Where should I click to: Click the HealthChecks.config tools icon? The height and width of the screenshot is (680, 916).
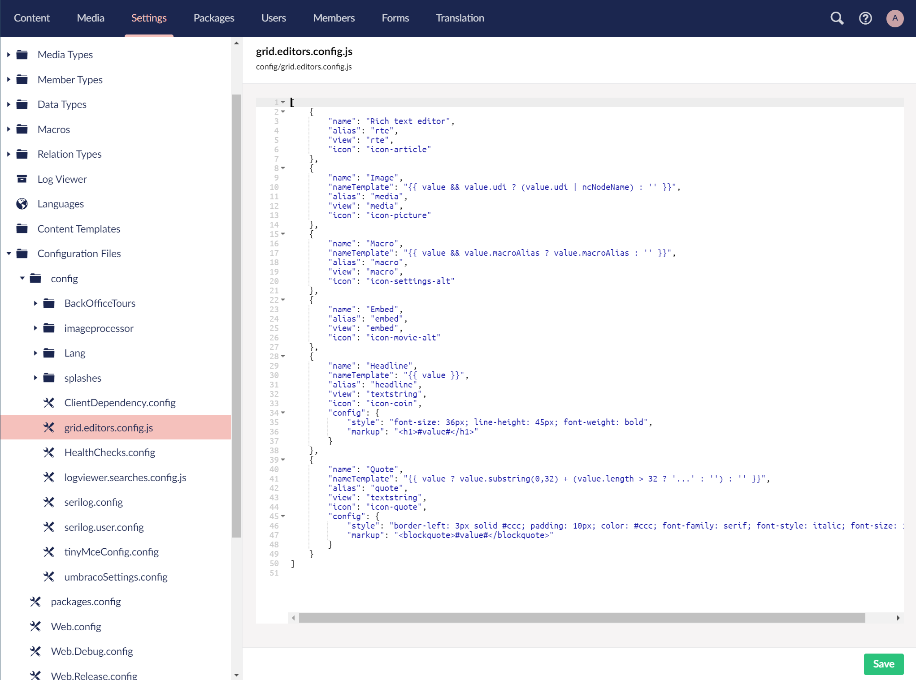(49, 452)
